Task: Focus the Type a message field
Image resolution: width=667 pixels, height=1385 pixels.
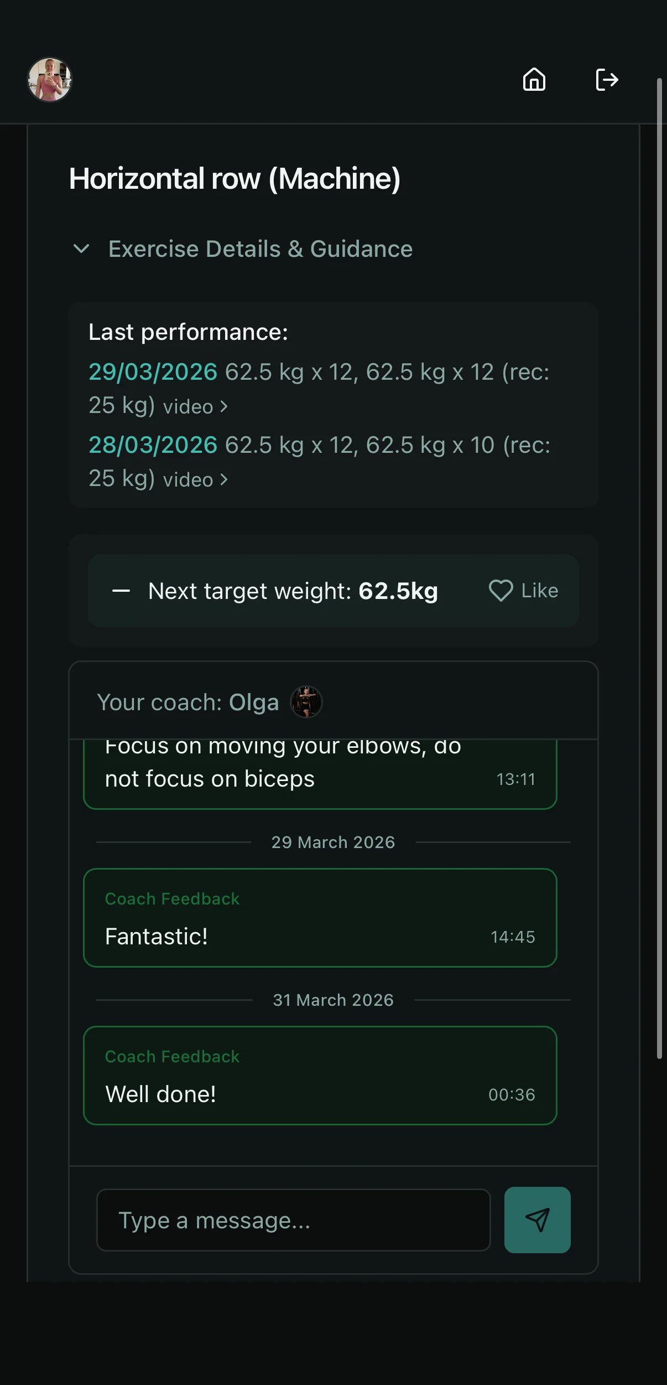Action: (x=293, y=1220)
